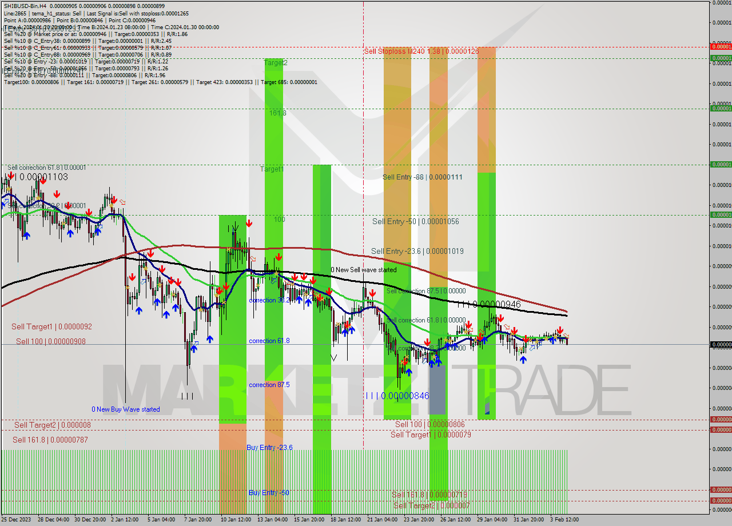Select the blue 'Buy Entry -23.6' label

[270, 448]
